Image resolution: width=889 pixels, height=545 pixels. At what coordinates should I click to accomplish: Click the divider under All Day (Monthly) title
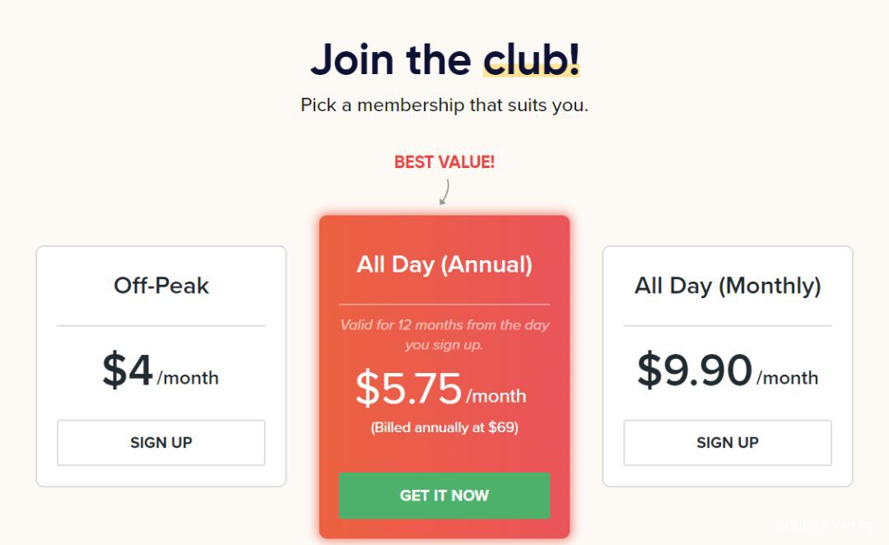click(728, 326)
